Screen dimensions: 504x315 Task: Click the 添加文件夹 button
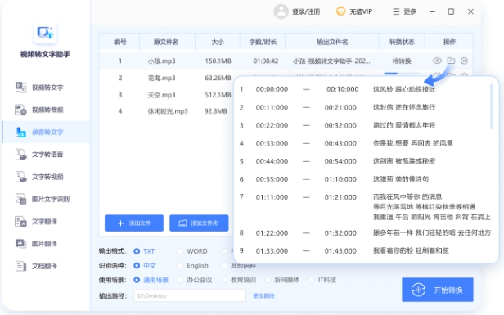pos(199,223)
